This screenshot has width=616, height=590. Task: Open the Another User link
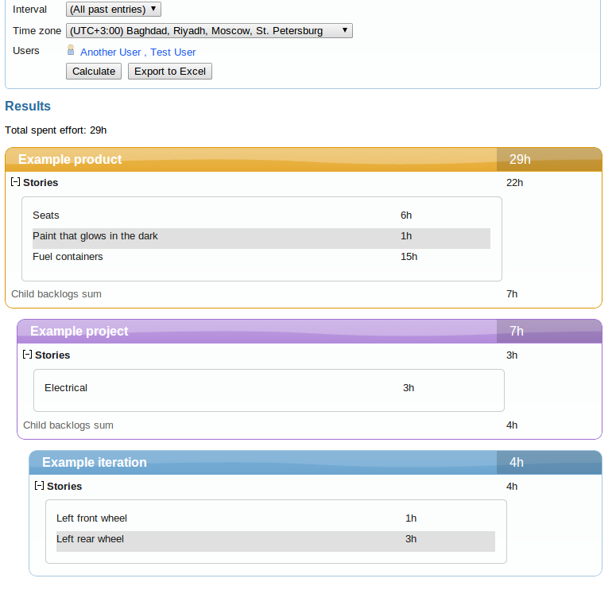110,52
